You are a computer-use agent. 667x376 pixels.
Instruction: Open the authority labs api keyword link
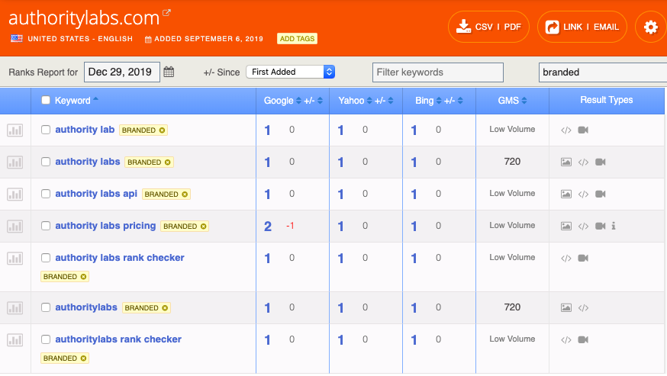coord(96,194)
